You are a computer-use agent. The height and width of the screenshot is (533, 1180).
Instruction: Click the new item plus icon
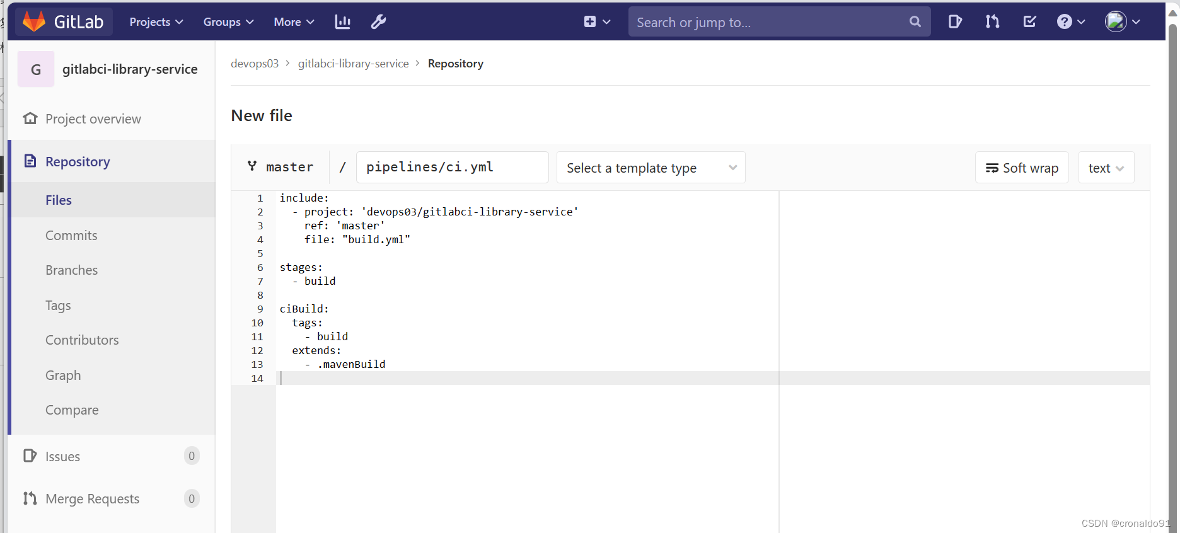click(590, 22)
